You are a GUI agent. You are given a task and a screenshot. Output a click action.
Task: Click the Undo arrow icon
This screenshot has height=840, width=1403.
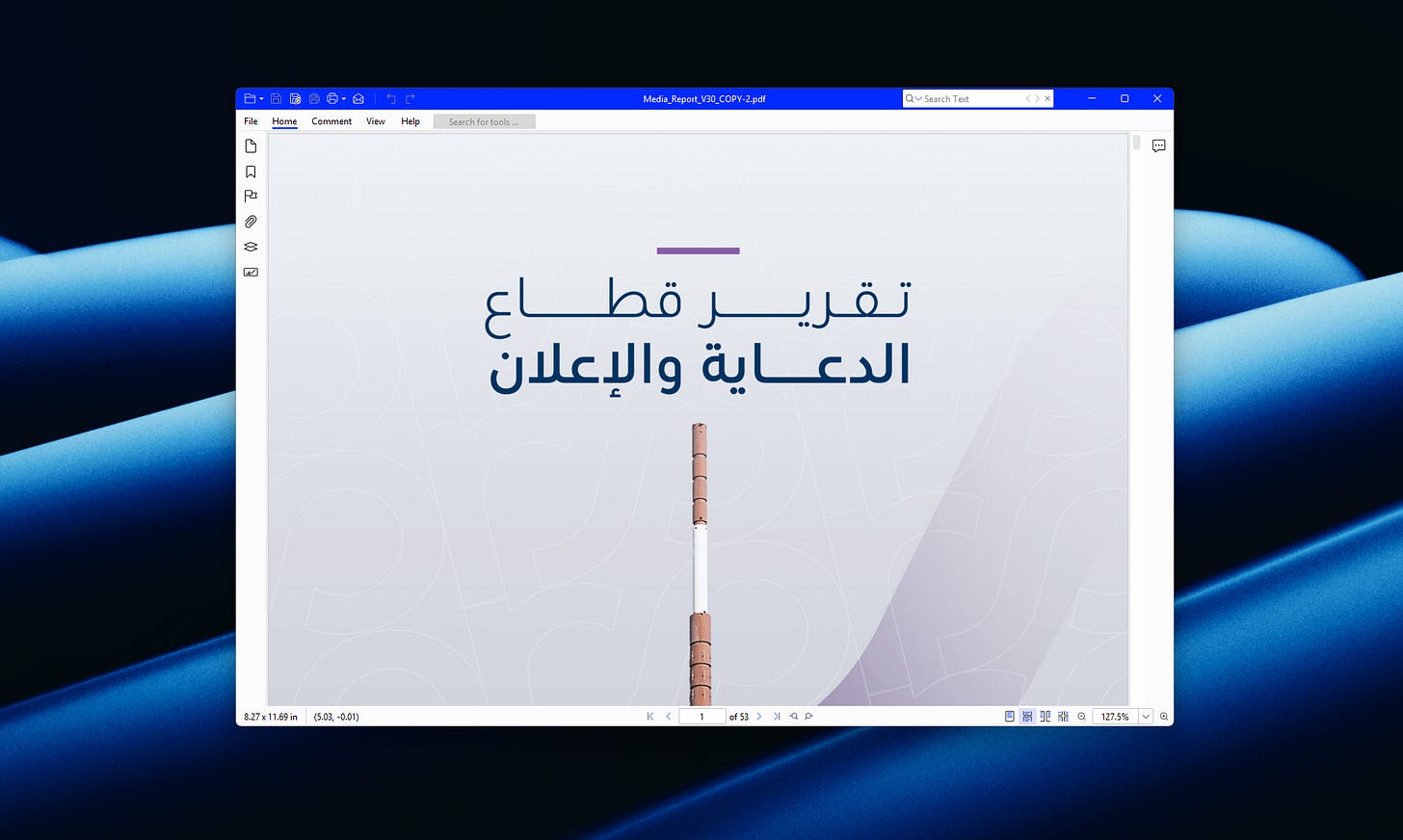click(x=391, y=98)
